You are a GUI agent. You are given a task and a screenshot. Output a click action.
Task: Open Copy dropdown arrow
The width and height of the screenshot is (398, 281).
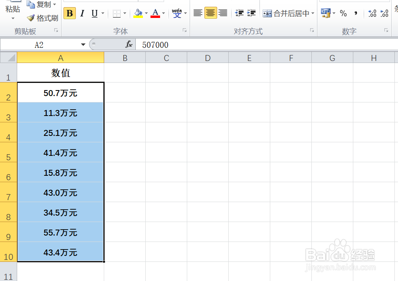pos(54,4)
